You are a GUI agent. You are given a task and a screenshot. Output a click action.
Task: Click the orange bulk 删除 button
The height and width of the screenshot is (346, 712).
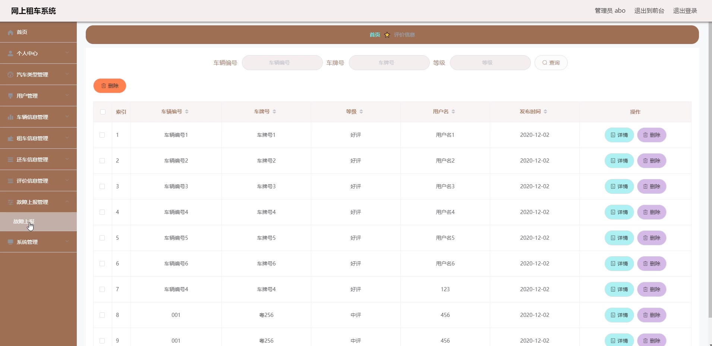tap(110, 86)
